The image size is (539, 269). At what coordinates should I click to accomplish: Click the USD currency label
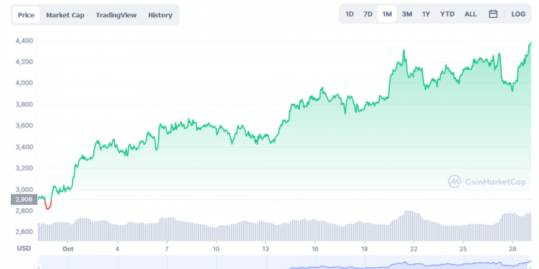[24, 248]
